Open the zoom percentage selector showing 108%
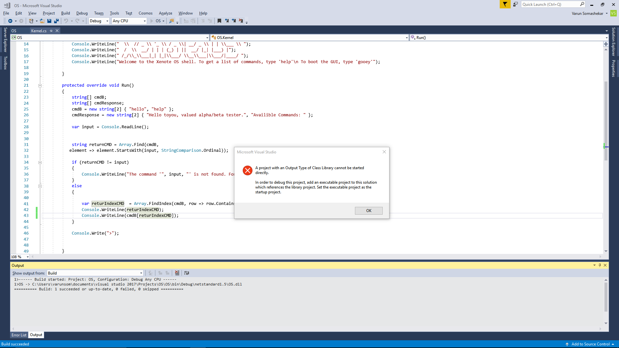Viewport: 619px width, 348px height. pyautogui.click(x=27, y=257)
